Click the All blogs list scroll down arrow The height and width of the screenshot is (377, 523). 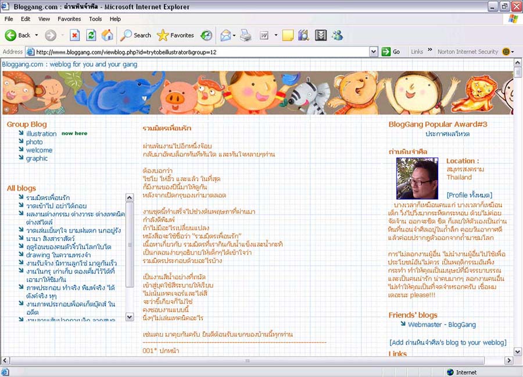[x=130, y=316]
